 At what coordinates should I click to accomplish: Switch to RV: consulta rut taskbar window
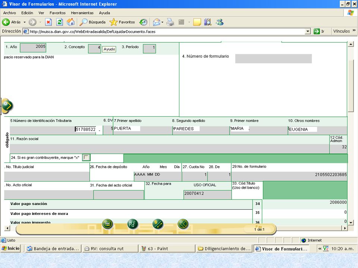(x=110, y=248)
